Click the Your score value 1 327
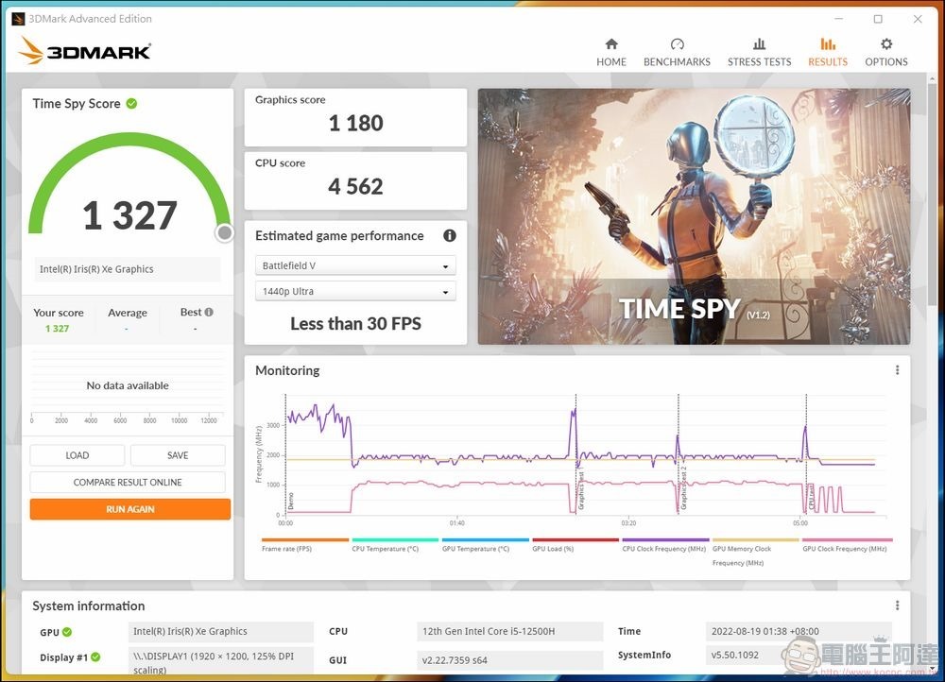The image size is (945, 682). pyautogui.click(x=58, y=329)
